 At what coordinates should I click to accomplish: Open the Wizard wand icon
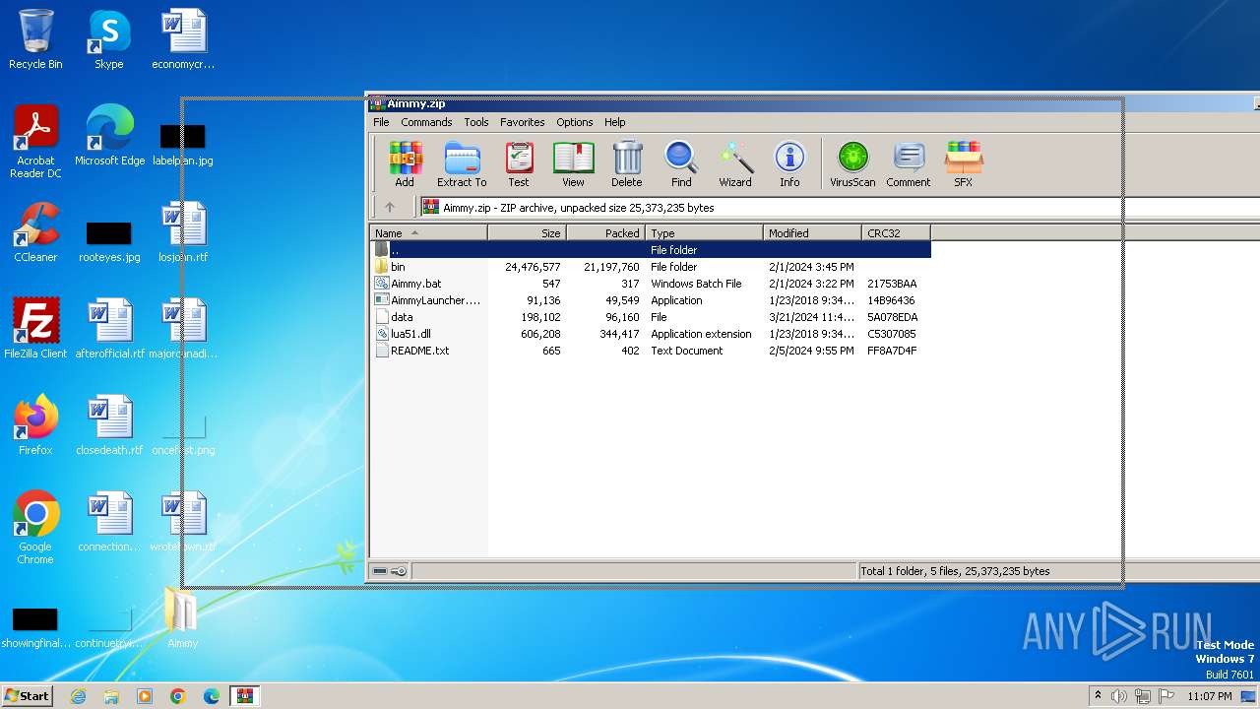tap(735, 163)
